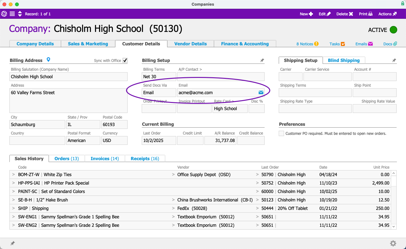Switch to the Sales & Marketing tab

[x=88, y=44]
